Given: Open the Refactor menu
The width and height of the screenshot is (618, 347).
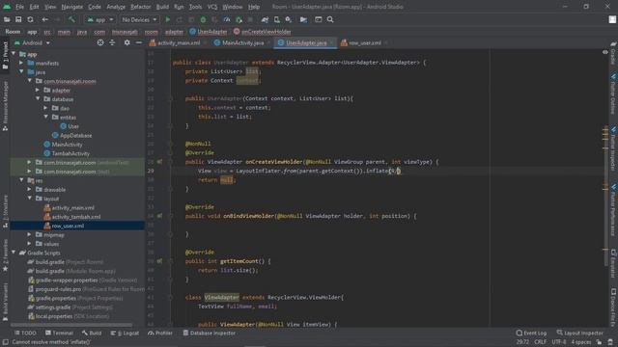Looking at the screenshot, I should pyautogui.click(x=141, y=7).
